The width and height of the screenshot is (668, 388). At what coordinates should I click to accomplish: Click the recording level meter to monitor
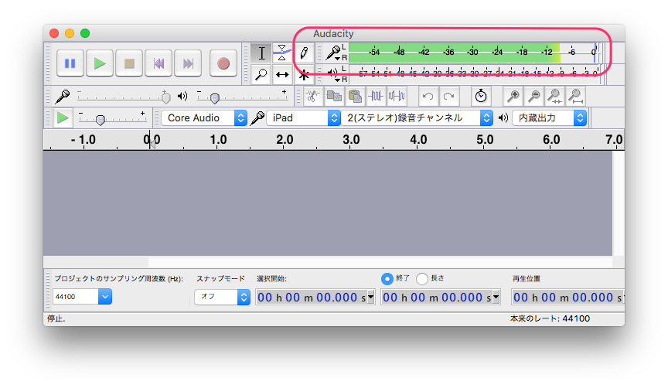[474, 53]
